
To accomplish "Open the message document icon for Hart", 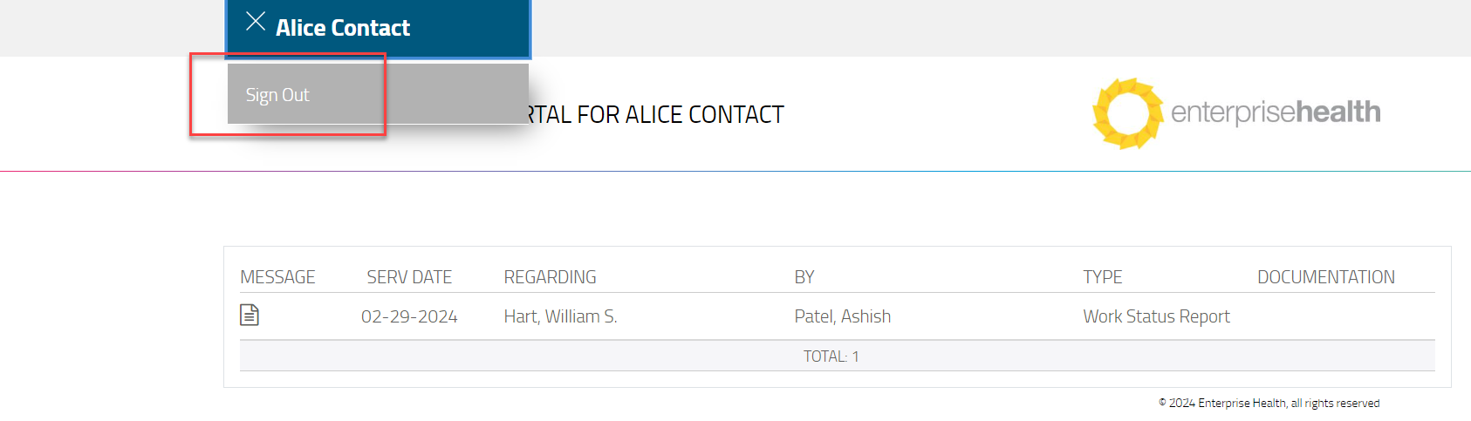I will click(250, 315).
